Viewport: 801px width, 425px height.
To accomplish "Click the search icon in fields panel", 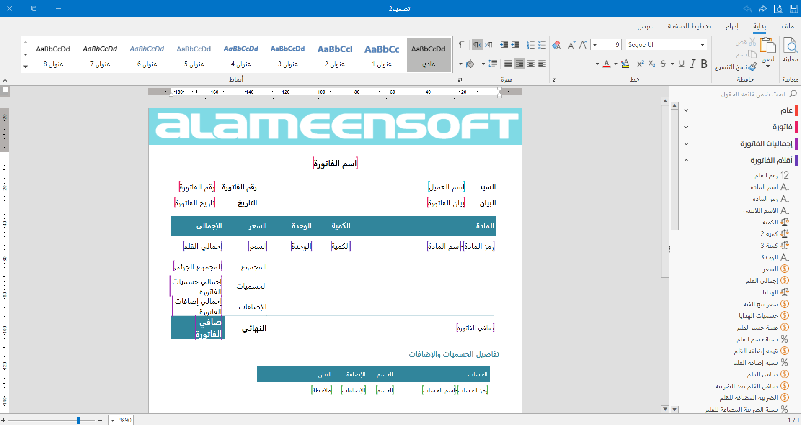I will [793, 94].
